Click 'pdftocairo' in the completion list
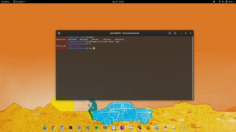Viewport: 236px width, 132px height. pyautogui.click(x=61, y=39)
